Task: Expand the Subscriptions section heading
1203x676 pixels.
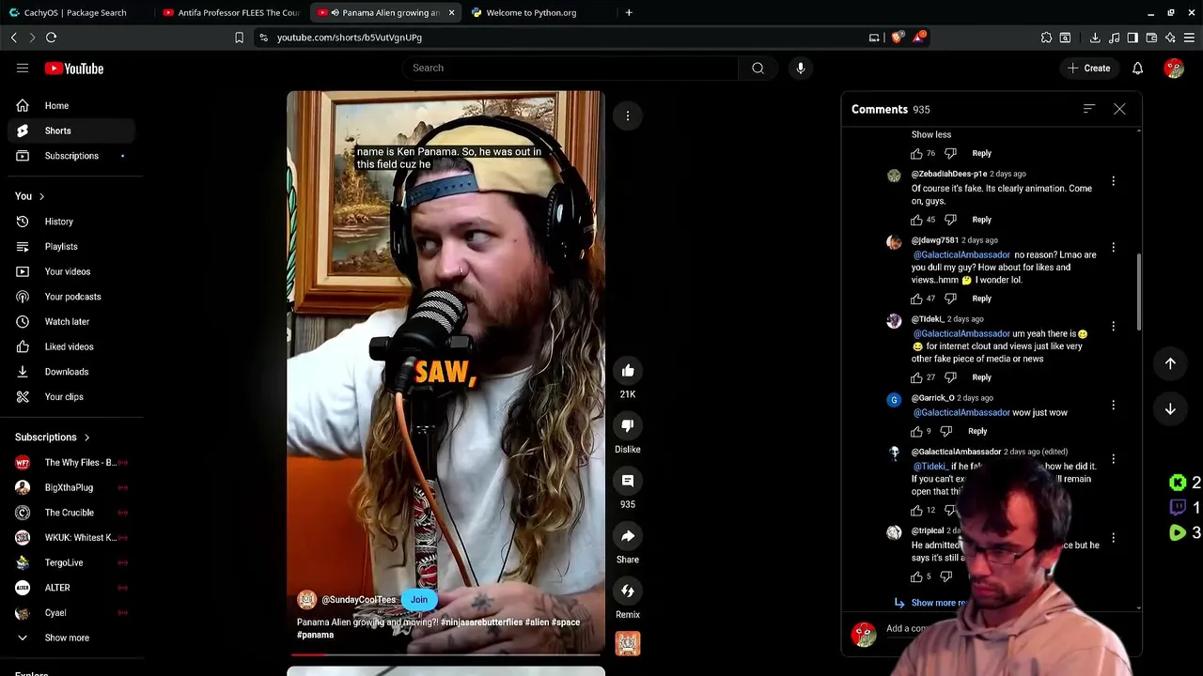Action: point(53,438)
